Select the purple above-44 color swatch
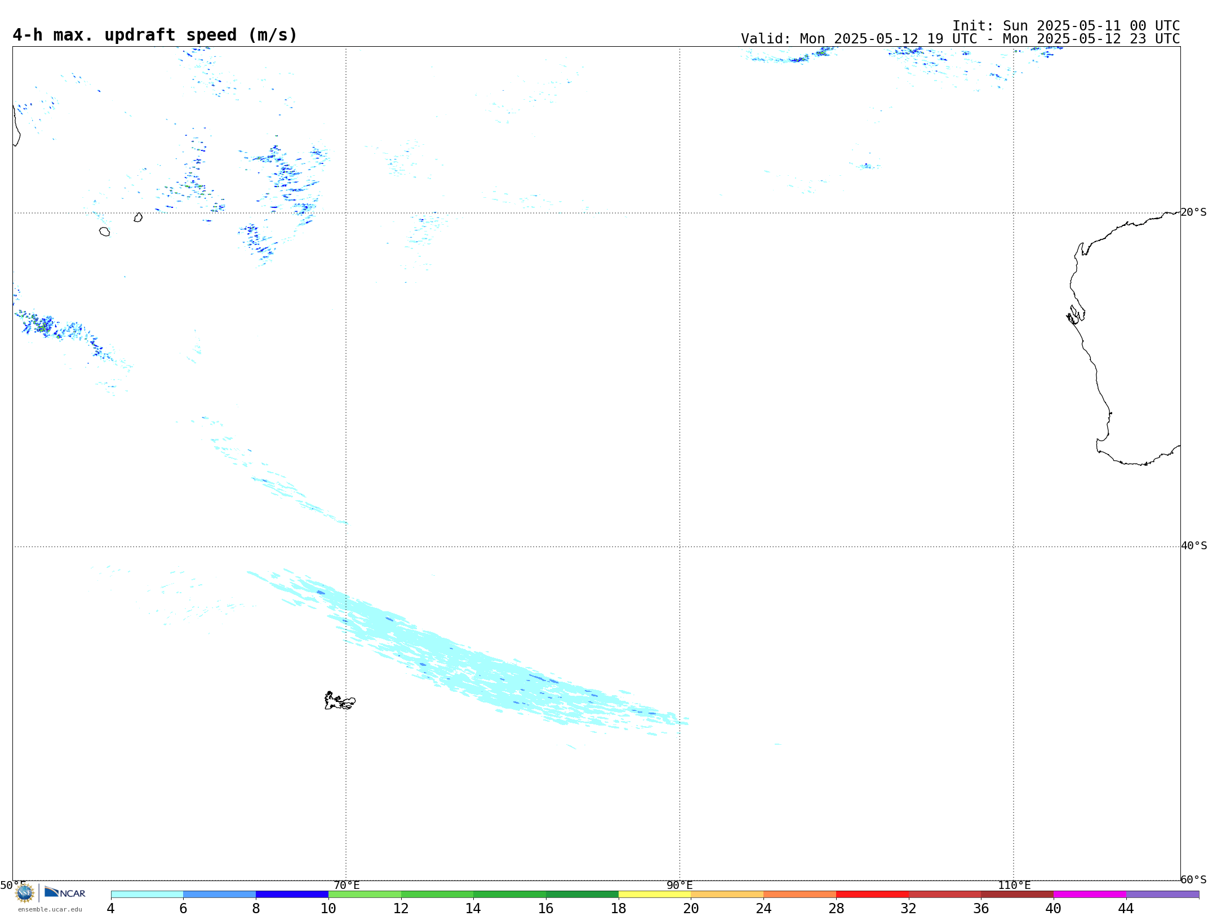 click(1162, 894)
